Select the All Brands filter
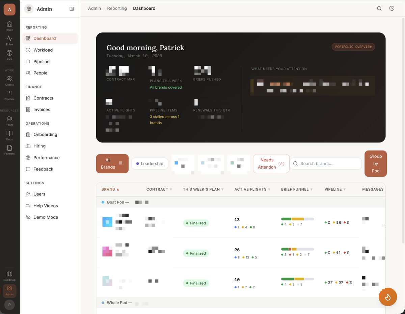Image resolution: width=405 pixels, height=314 pixels. click(112, 164)
